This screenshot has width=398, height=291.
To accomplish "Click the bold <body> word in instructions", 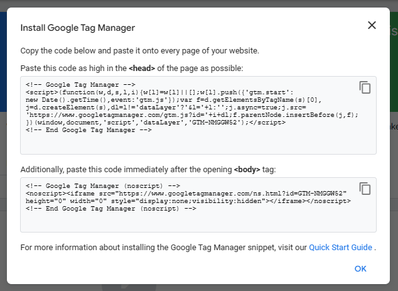I will (x=245, y=170).
